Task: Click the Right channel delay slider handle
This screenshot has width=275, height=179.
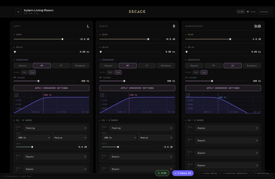Action: coord(101,52)
